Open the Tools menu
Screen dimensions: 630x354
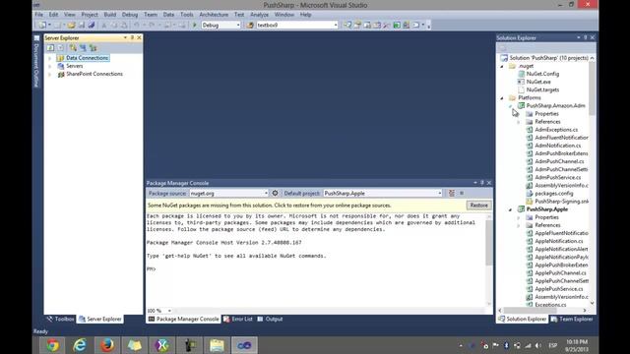pyautogui.click(x=186, y=15)
